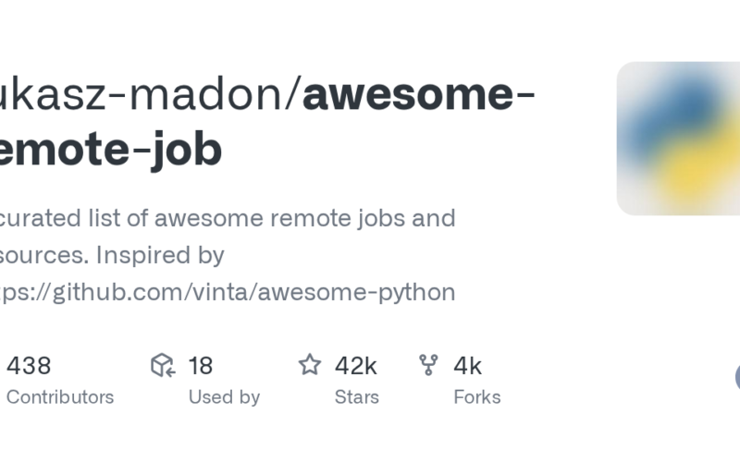Select the Forks label
Screen dimensions: 740x462
(x=477, y=397)
